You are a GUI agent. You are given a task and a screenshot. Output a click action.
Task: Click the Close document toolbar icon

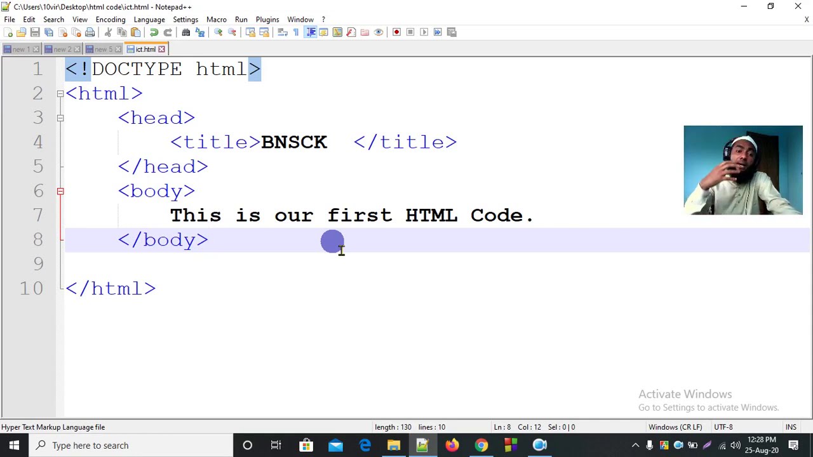(63, 32)
